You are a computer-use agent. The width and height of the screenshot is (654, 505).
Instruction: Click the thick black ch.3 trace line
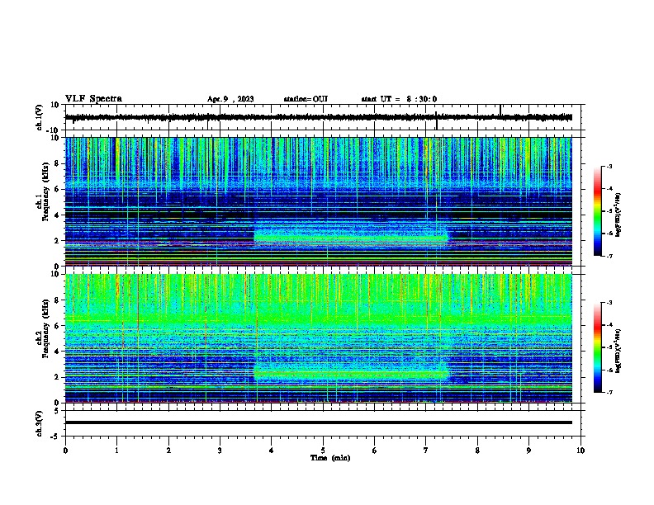coord(318,422)
